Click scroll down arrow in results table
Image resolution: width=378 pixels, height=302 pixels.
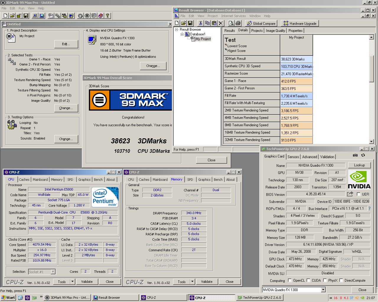tap(372, 142)
